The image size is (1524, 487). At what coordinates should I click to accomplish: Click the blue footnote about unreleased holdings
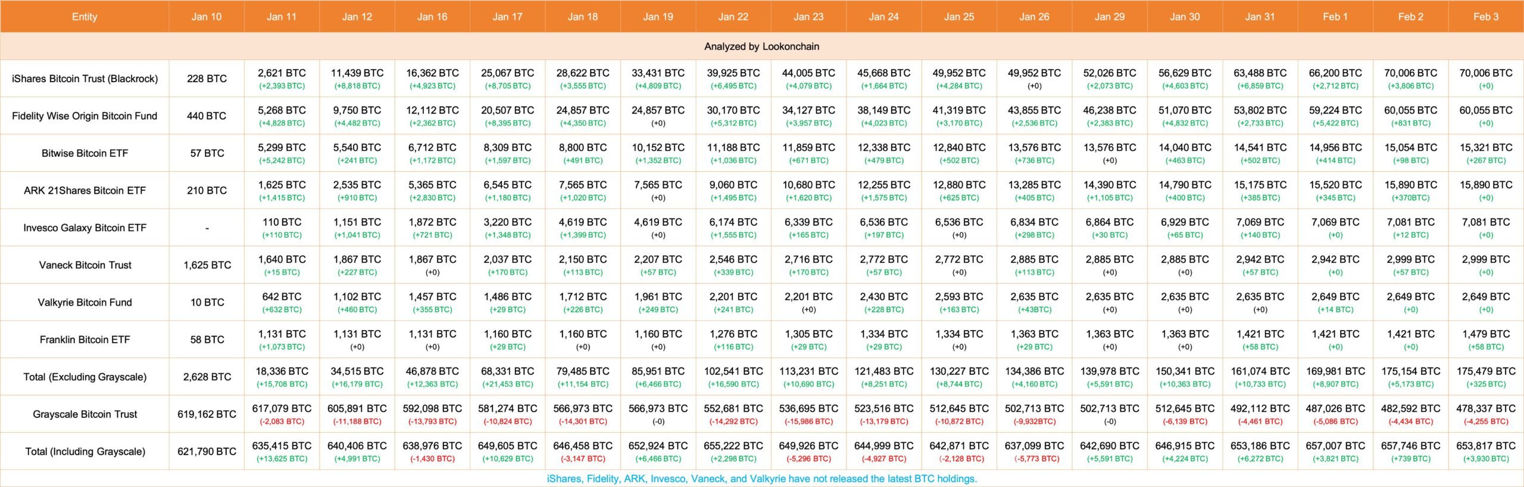click(x=761, y=479)
